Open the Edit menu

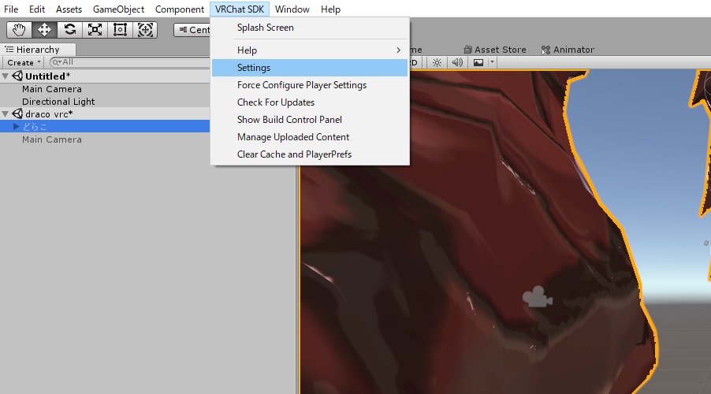point(37,9)
